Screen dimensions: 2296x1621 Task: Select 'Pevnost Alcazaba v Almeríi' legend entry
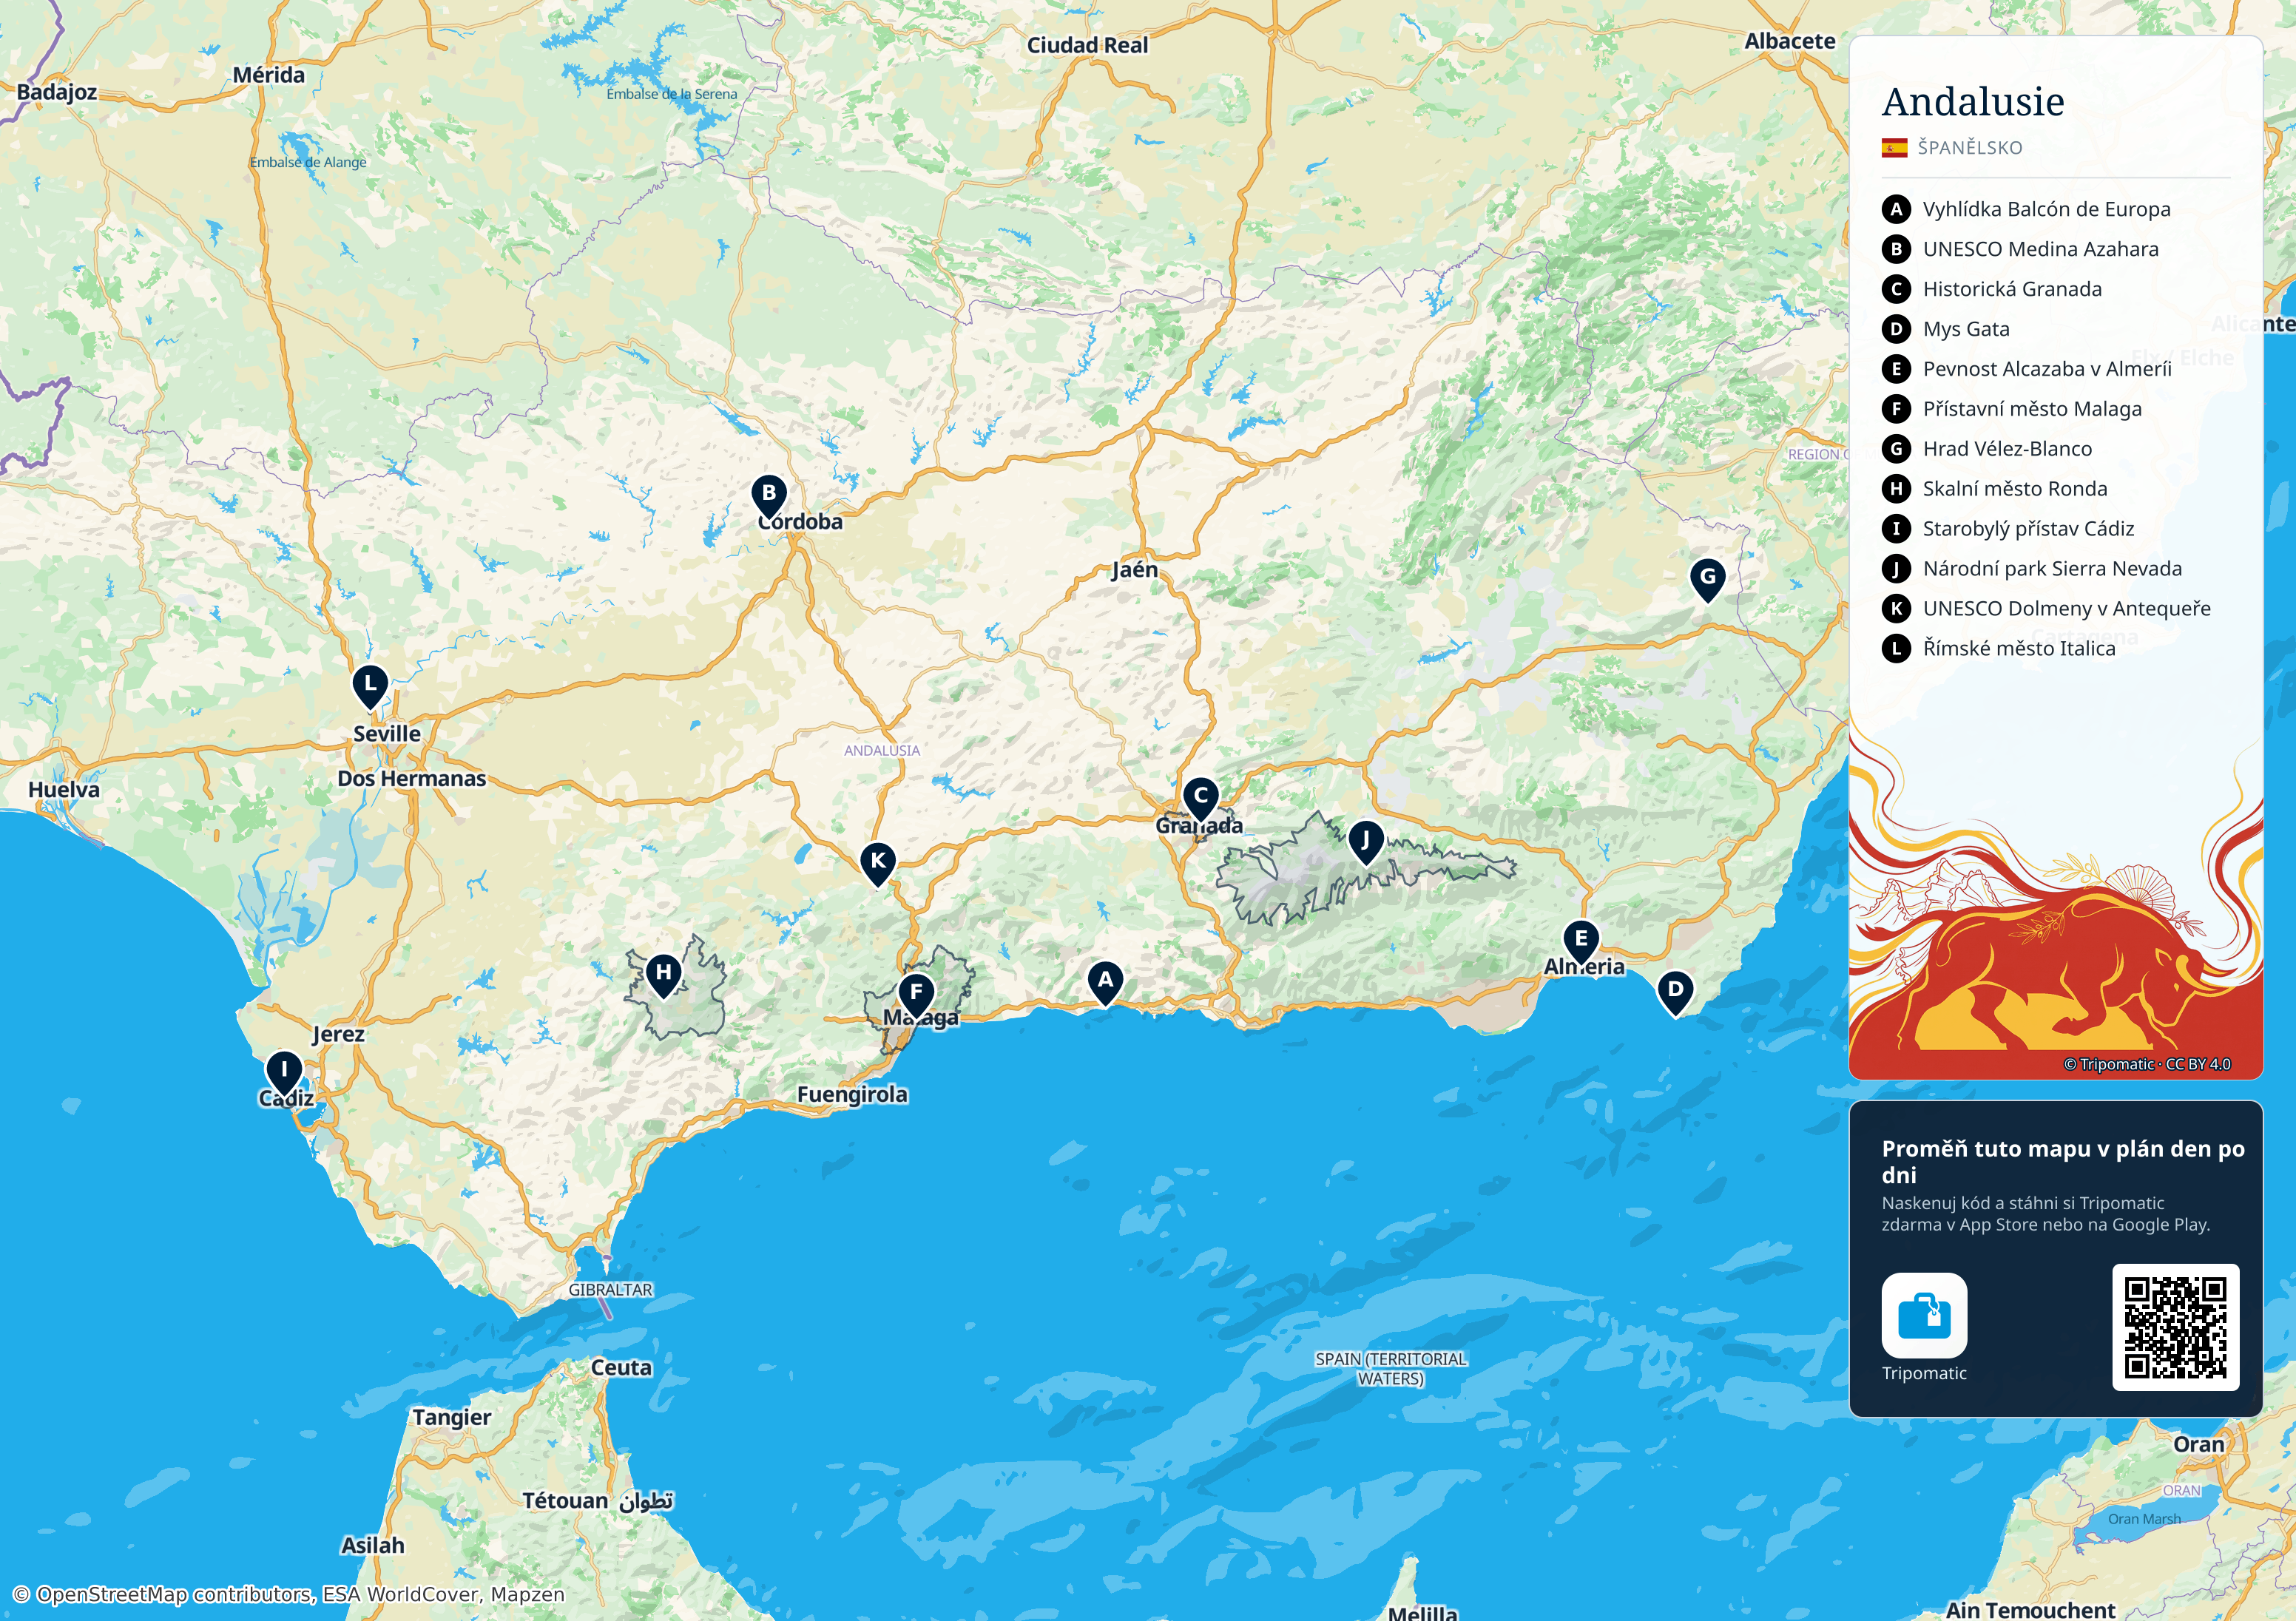[2047, 369]
